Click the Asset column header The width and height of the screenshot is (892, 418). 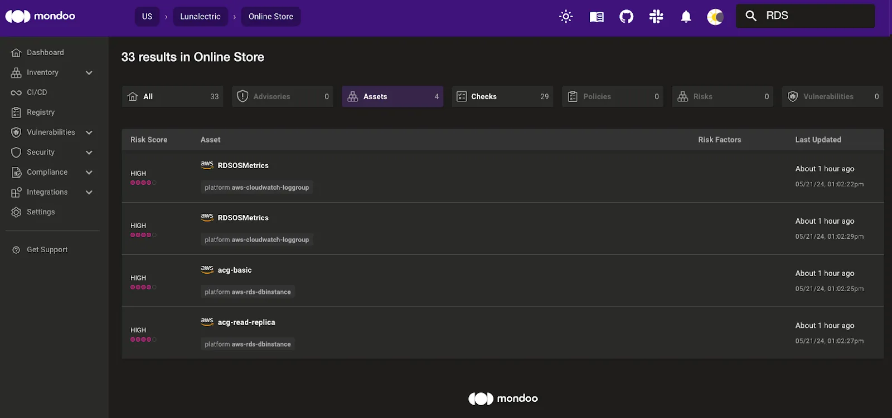tap(210, 140)
